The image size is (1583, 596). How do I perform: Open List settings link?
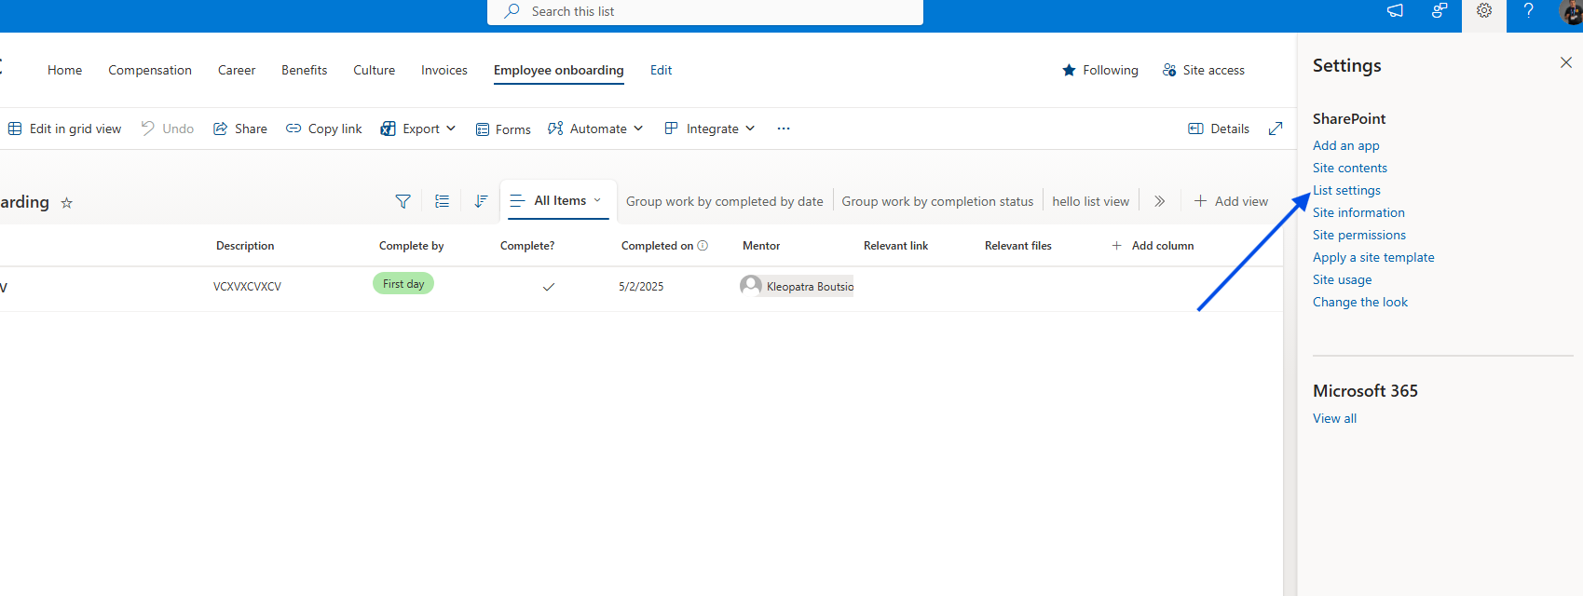[1346, 190]
